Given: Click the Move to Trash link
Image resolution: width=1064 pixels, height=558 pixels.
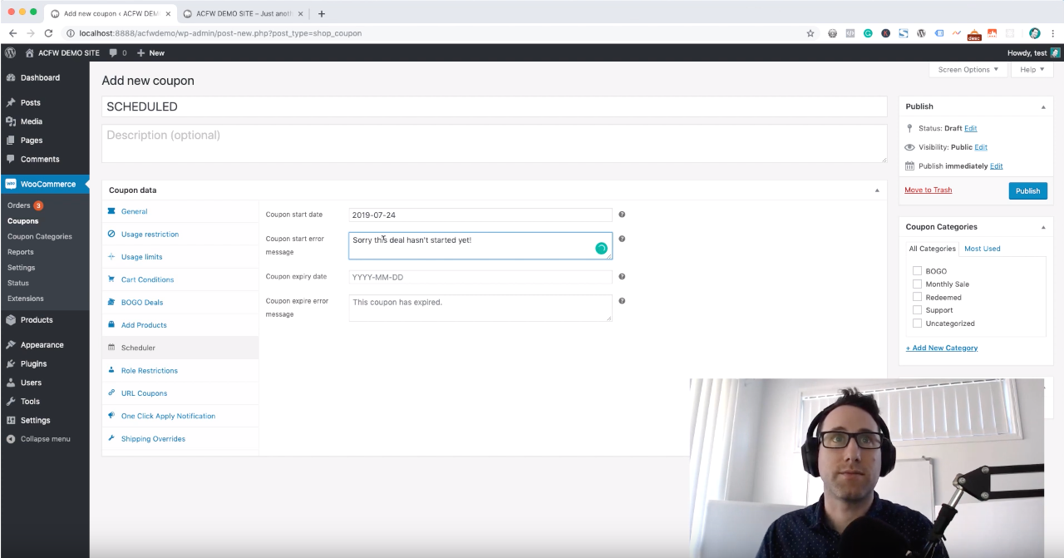Looking at the screenshot, I should 928,190.
